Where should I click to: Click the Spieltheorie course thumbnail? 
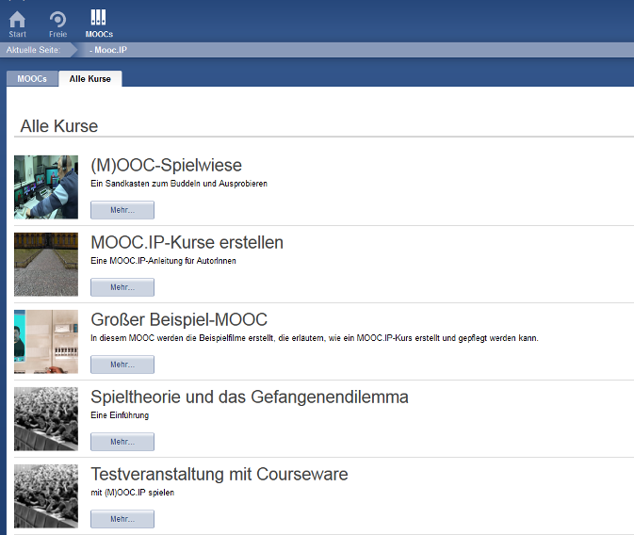click(x=46, y=418)
